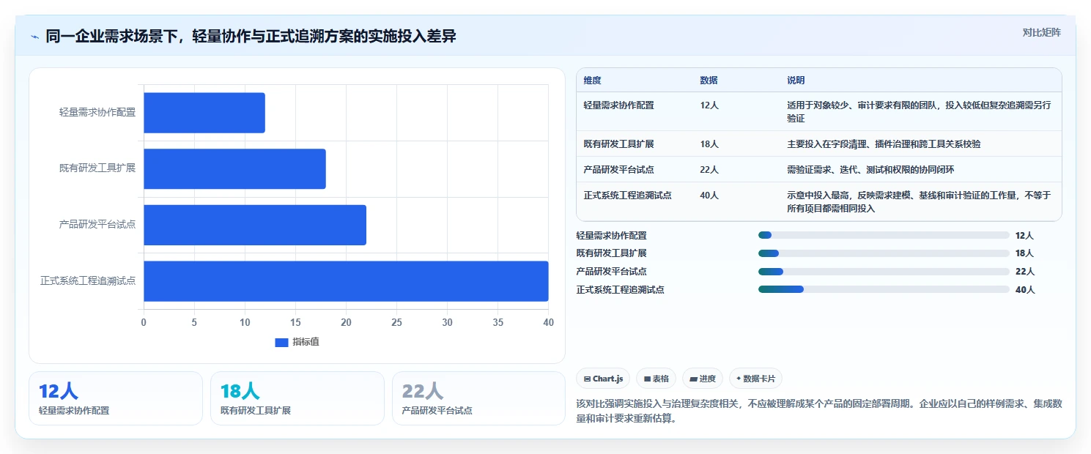This screenshot has height=454, width=1091.
Task: Click the 正式系统工程追溯试点 label in the progress list
Action: click(621, 290)
